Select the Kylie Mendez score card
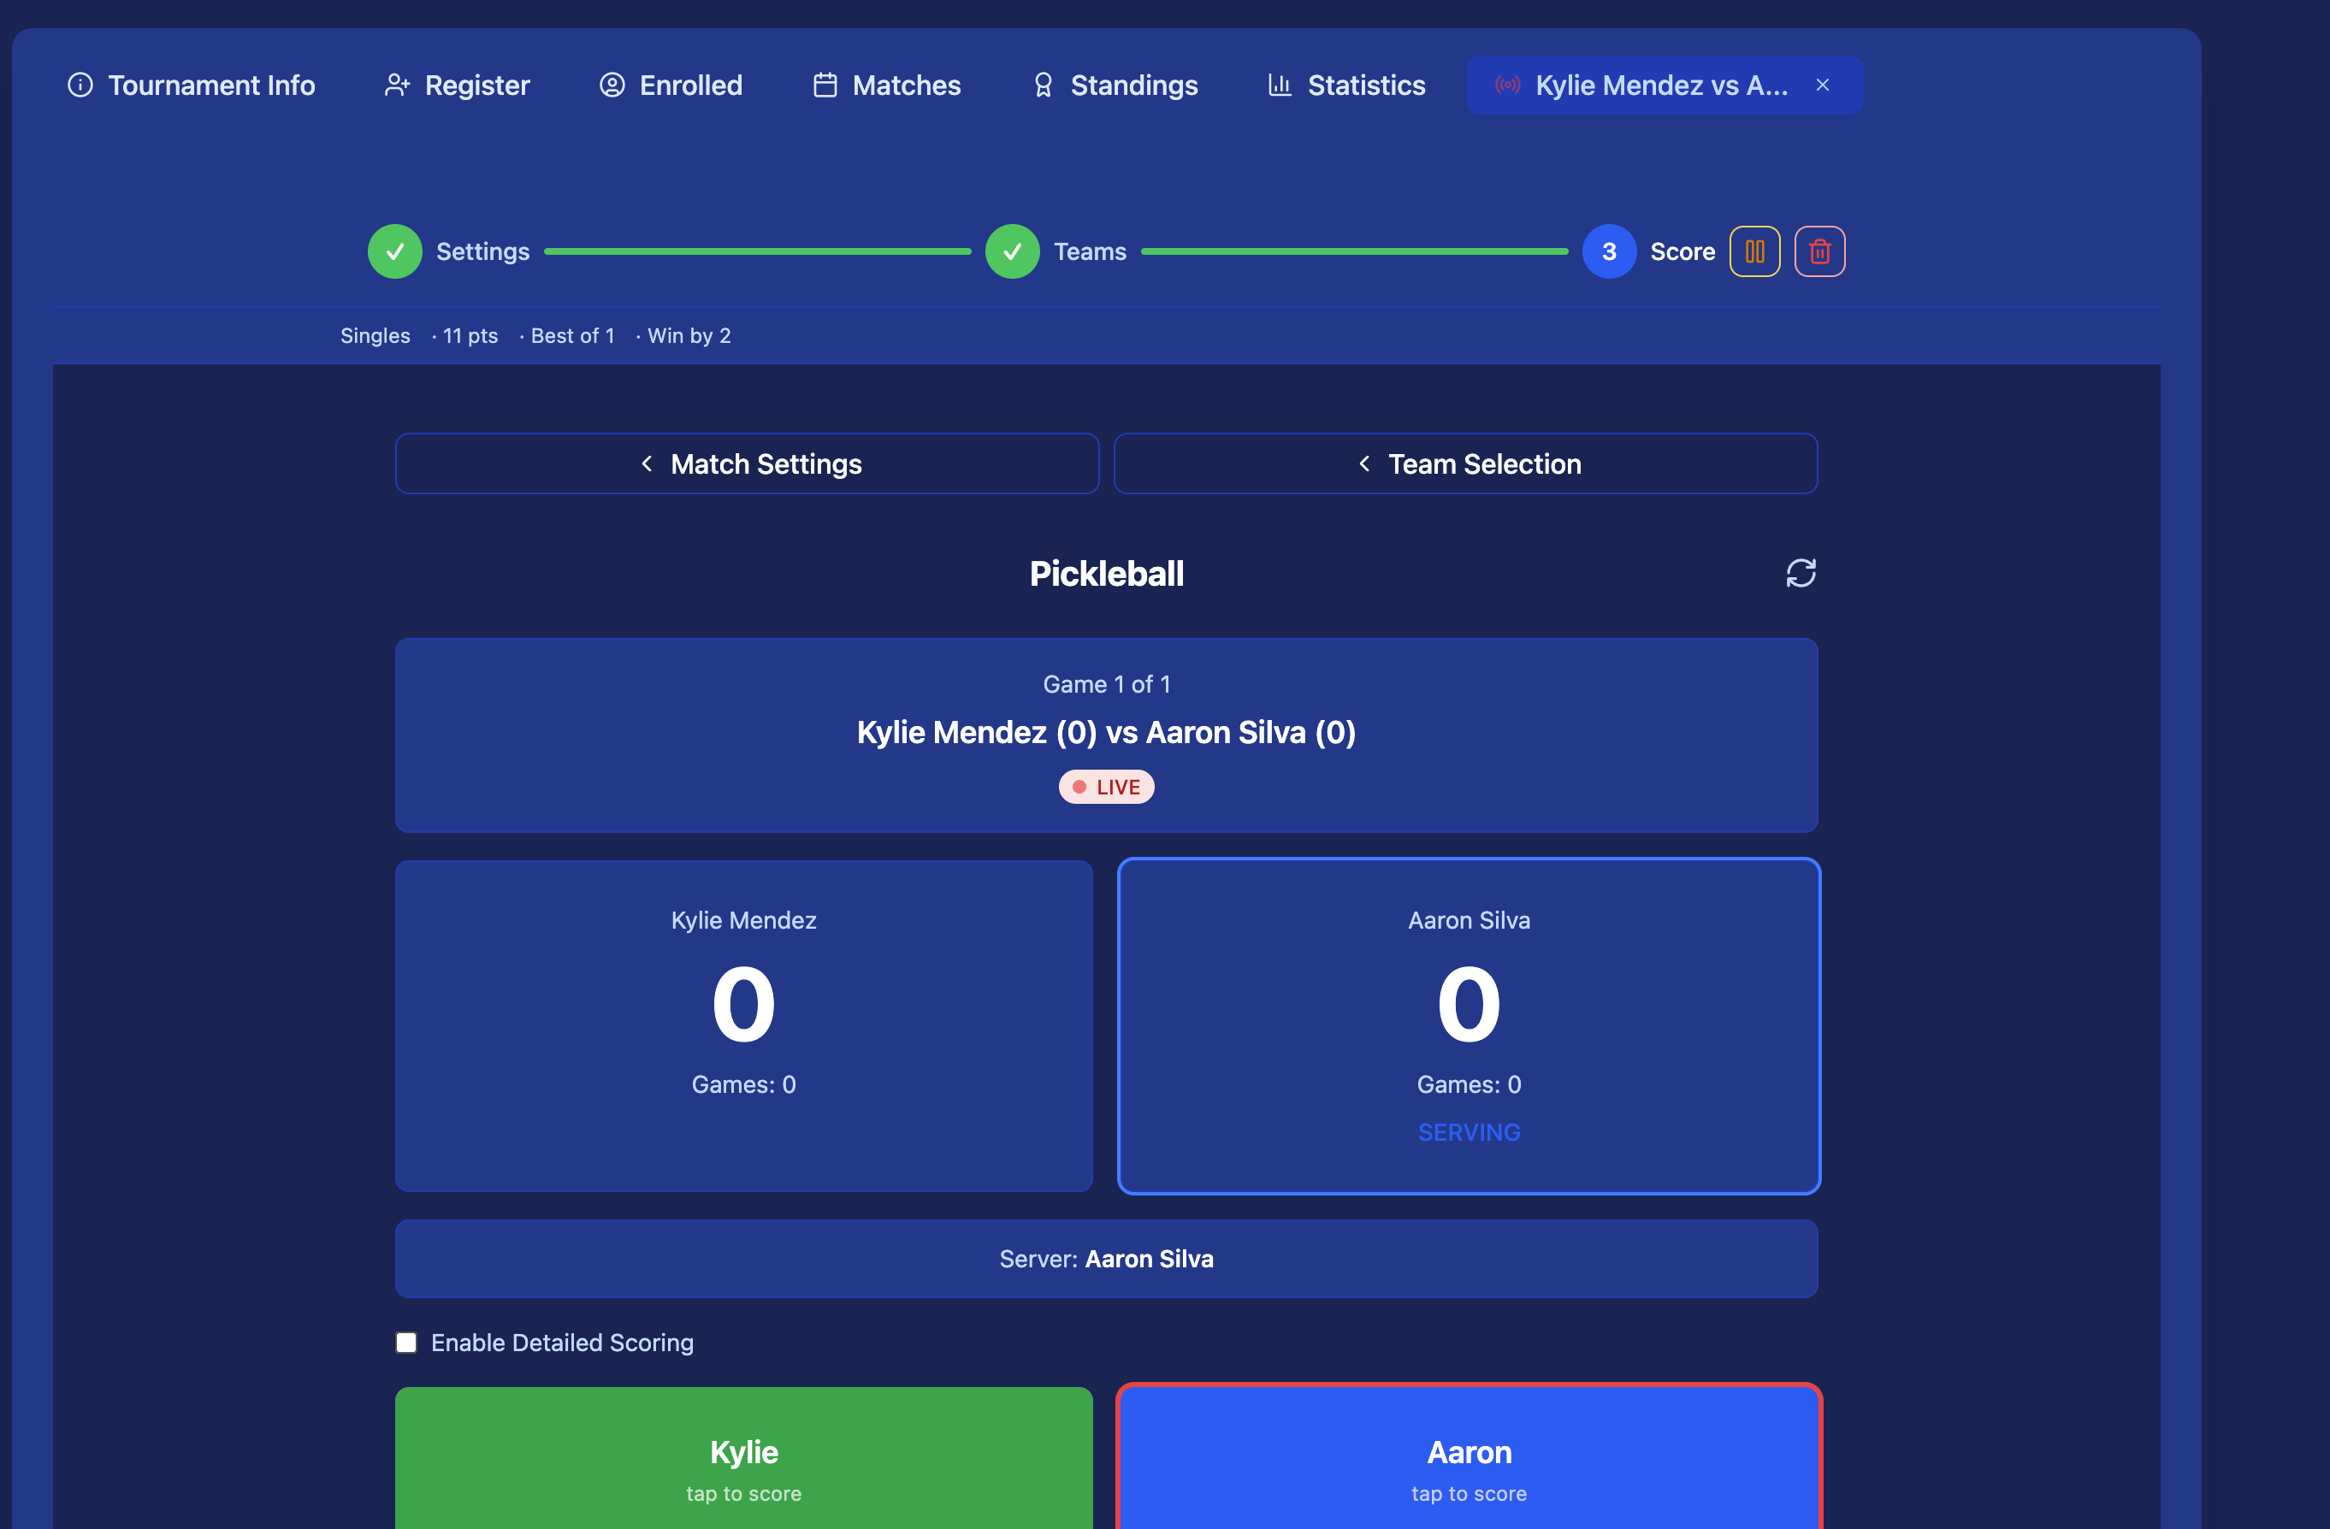2330x1529 pixels. point(744,1026)
